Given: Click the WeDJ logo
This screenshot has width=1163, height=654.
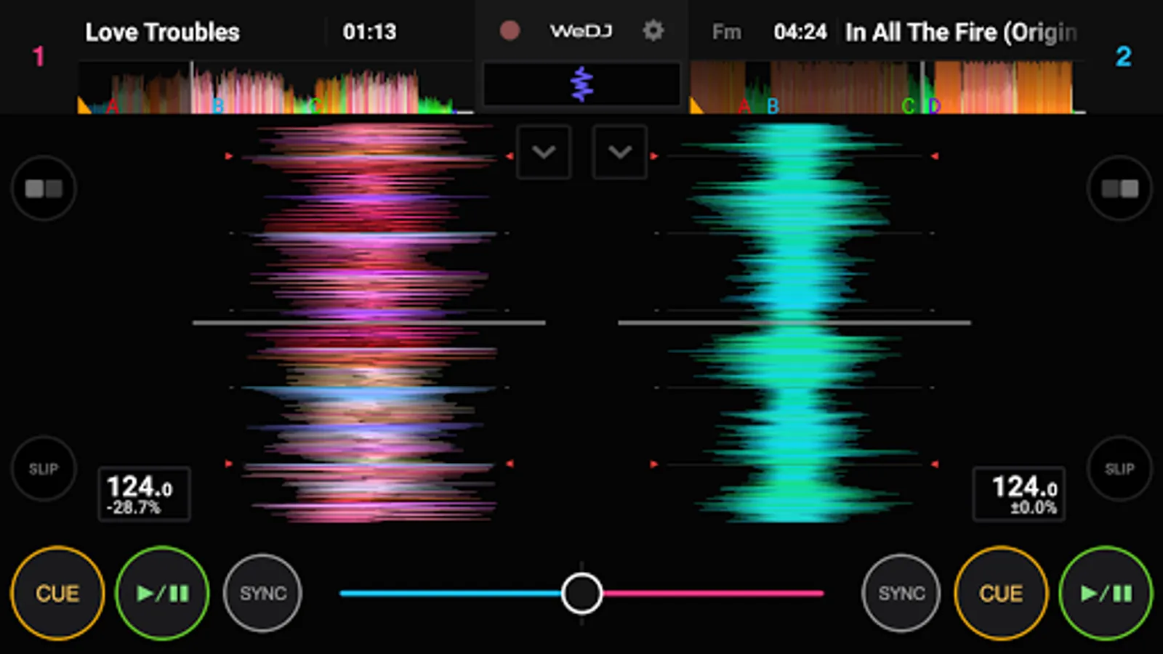Looking at the screenshot, I should click(581, 31).
